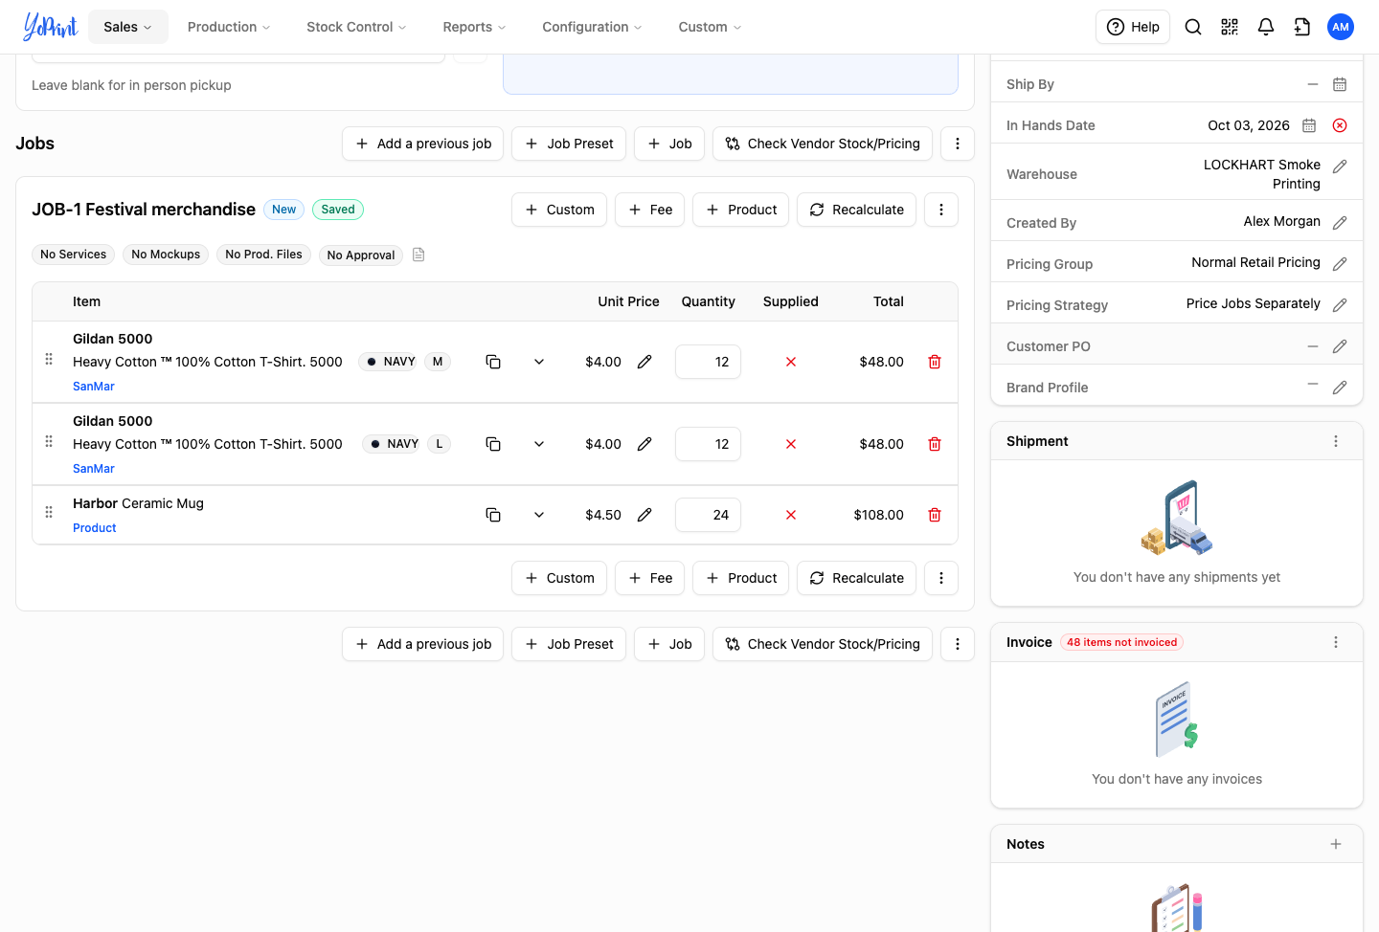Image resolution: width=1379 pixels, height=932 pixels.
Task: Click top Check Vendor Stock/Pricing button
Action: coord(823,144)
